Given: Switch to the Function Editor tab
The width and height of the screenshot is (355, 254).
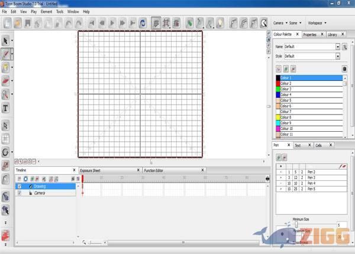Looking at the screenshot, I should [153, 170].
